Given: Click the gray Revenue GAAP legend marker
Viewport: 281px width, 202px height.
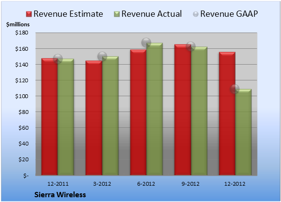Looking at the screenshot, I should (196, 14).
